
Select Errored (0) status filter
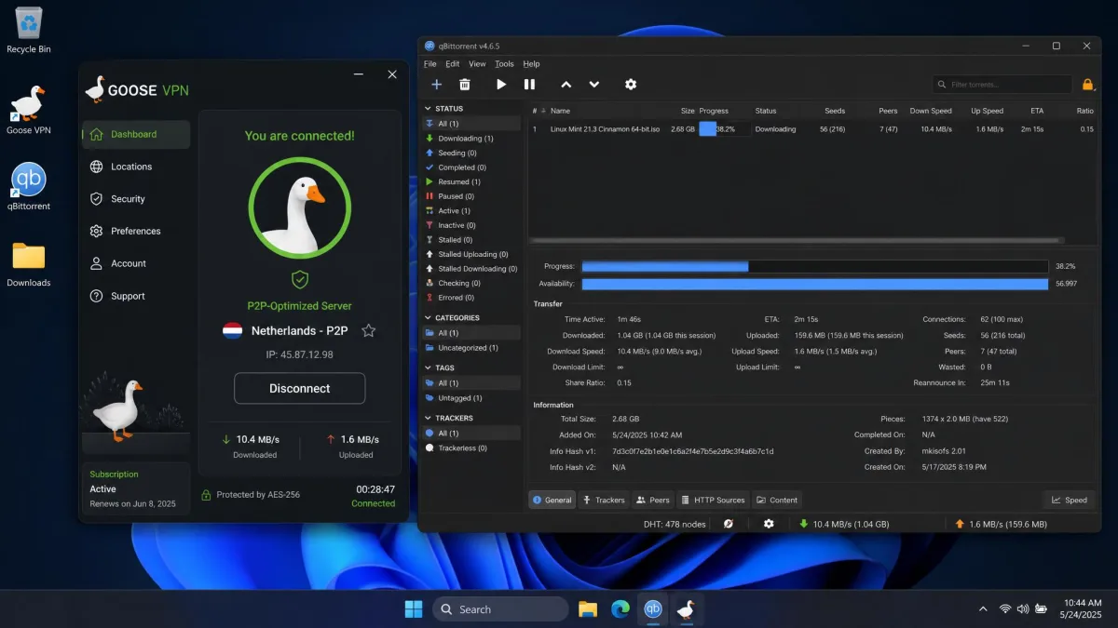pyautogui.click(x=471, y=298)
